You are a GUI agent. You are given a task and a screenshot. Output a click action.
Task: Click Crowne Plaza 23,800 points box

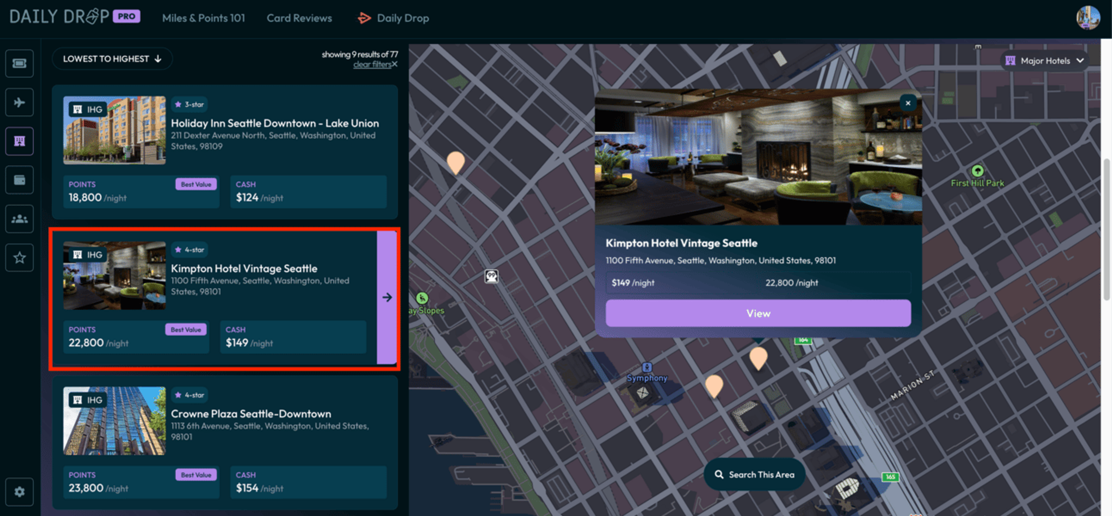tap(141, 482)
